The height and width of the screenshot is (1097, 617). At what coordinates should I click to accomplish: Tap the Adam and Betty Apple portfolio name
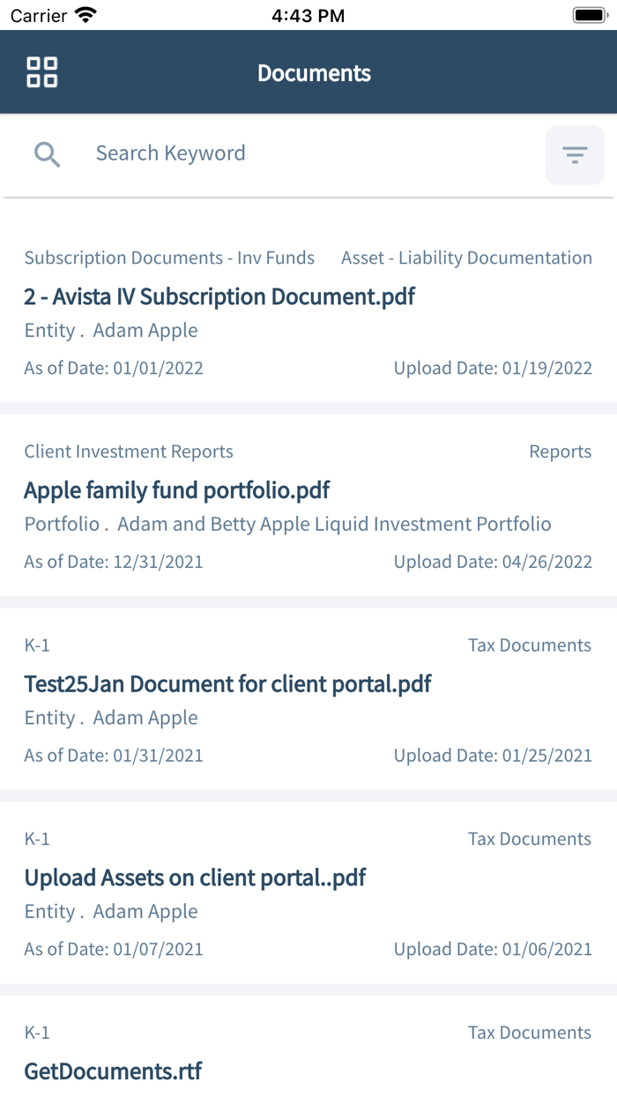(x=334, y=524)
